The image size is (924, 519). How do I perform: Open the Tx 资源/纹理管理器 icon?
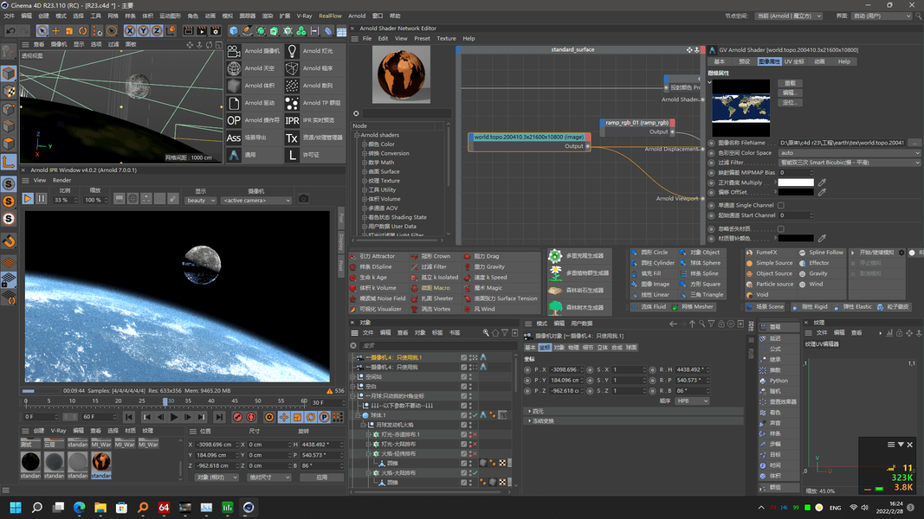click(x=292, y=138)
